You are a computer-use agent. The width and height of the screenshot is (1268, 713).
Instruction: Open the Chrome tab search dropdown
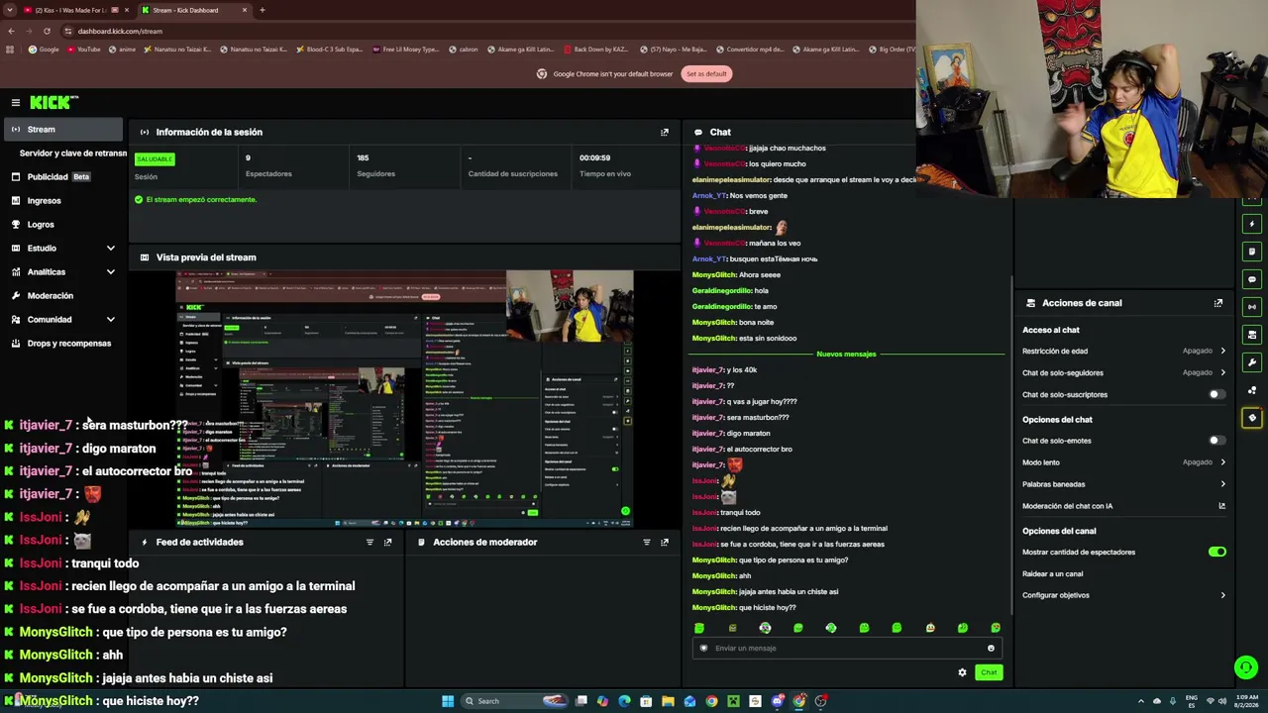11,10
